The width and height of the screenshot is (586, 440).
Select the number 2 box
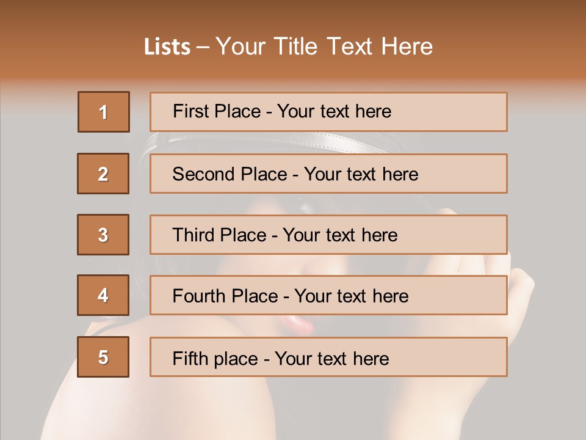pyautogui.click(x=103, y=174)
